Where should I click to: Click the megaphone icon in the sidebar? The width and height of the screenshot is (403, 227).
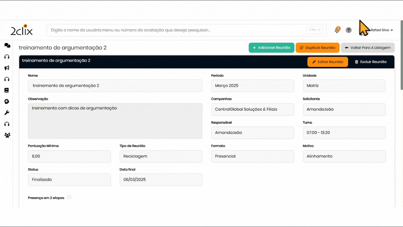click(x=7, y=68)
